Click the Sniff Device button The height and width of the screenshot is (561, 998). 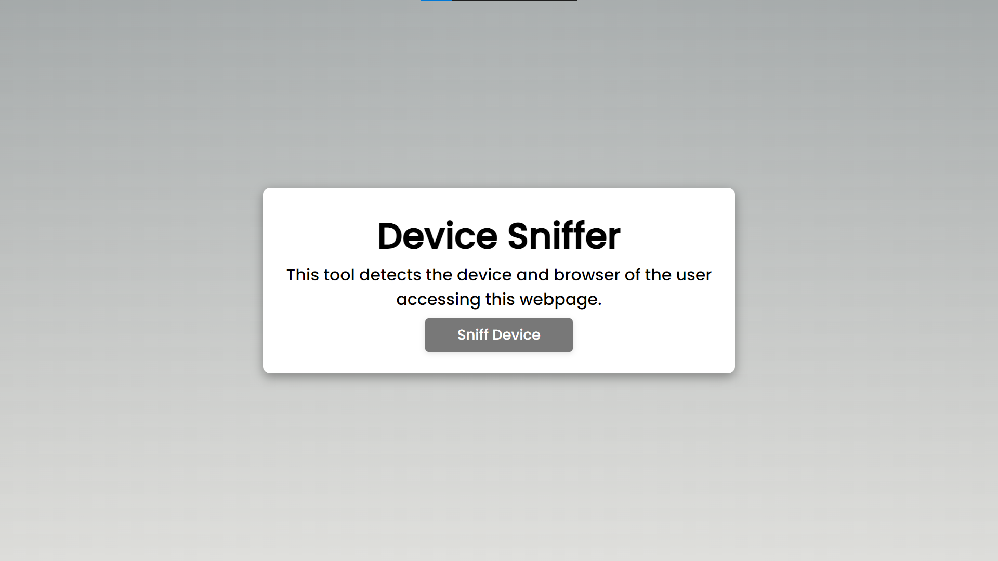pyautogui.click(x=499, y=335)
